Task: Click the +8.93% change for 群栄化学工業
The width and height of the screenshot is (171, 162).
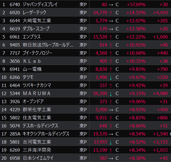Action: point(136,110)
